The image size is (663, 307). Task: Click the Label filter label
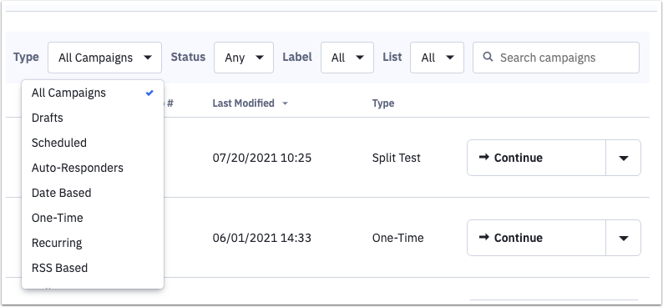coord(297,57)
